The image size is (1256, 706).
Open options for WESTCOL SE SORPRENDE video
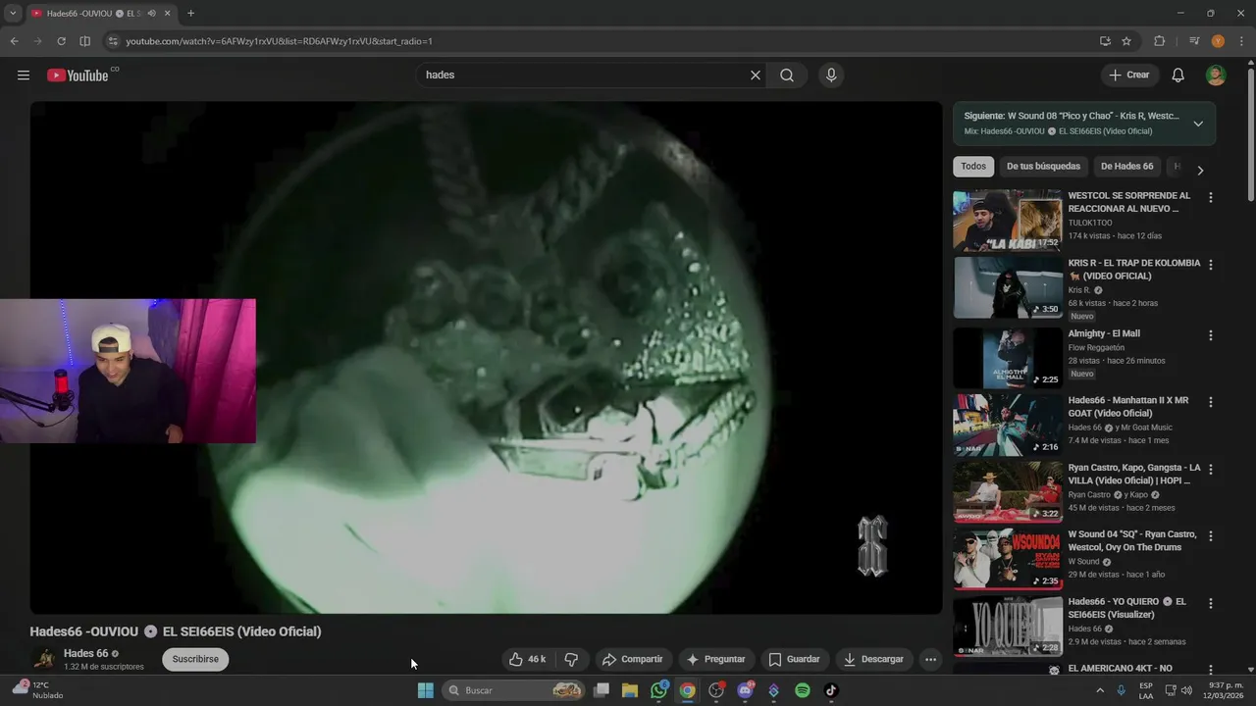pos(1210,197)
